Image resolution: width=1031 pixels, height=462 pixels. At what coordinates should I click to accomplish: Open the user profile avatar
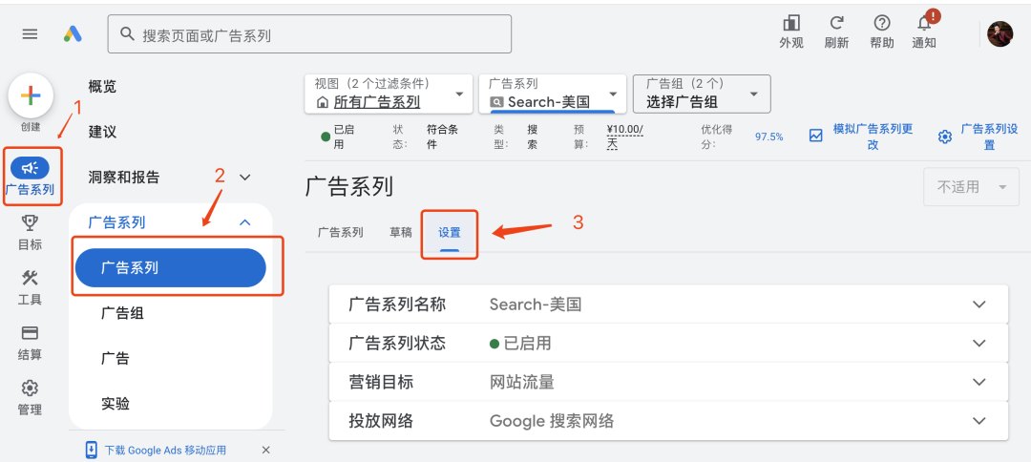point(1000,34)
